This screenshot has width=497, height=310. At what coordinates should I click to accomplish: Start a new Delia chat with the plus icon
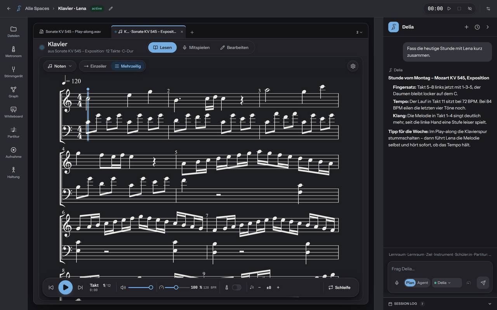click(467, 27)
